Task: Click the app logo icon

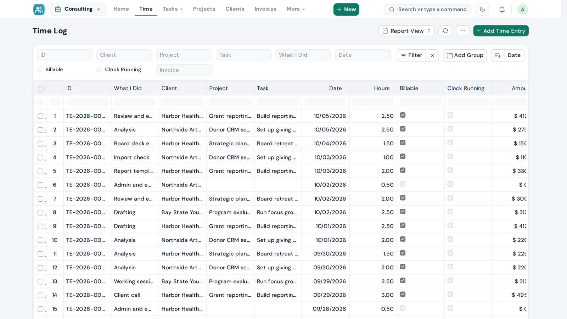Action: coord(39,9)
